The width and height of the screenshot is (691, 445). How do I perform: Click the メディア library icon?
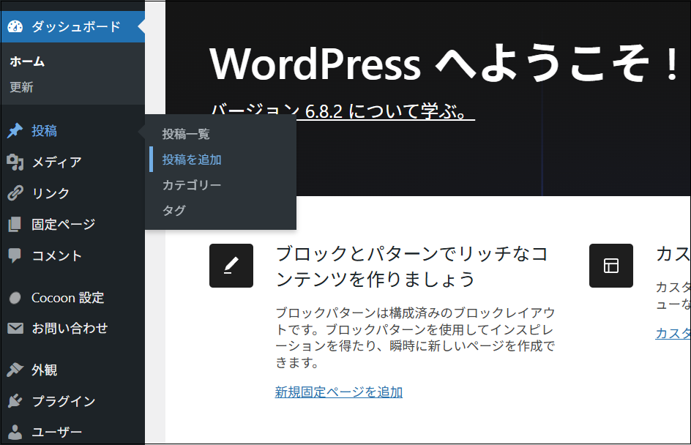[13, 162]
